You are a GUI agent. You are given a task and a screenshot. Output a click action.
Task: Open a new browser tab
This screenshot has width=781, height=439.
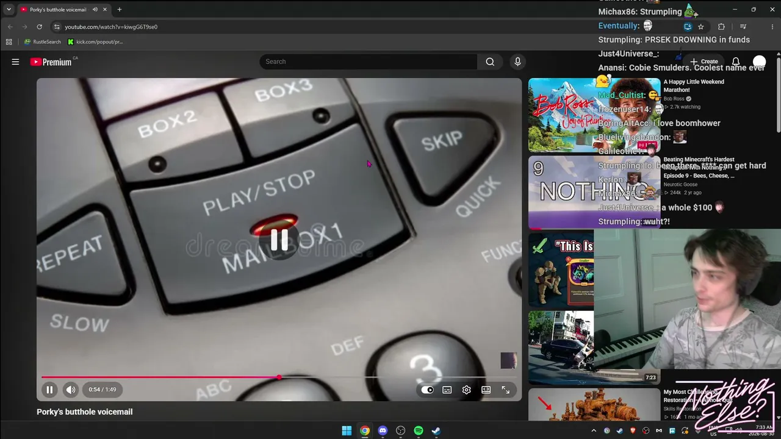coord(120,10)
